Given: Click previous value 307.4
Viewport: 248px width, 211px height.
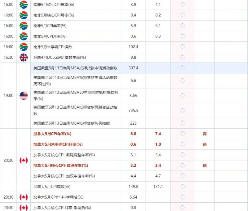Looking at the screenshot, I should 133,68.
